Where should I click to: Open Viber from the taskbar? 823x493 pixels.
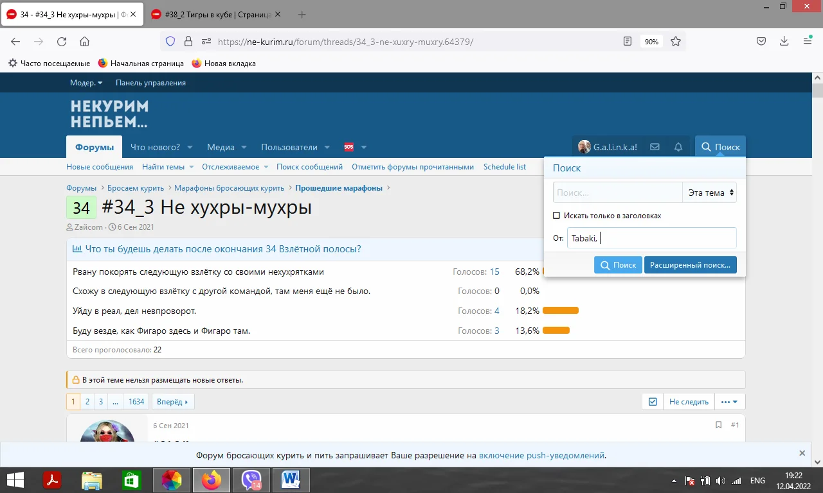(x=251, y=480)
